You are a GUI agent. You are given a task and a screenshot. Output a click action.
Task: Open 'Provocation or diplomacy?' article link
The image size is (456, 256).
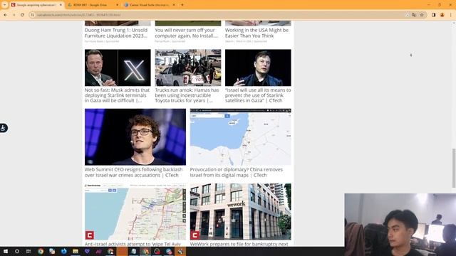(237, 172)
